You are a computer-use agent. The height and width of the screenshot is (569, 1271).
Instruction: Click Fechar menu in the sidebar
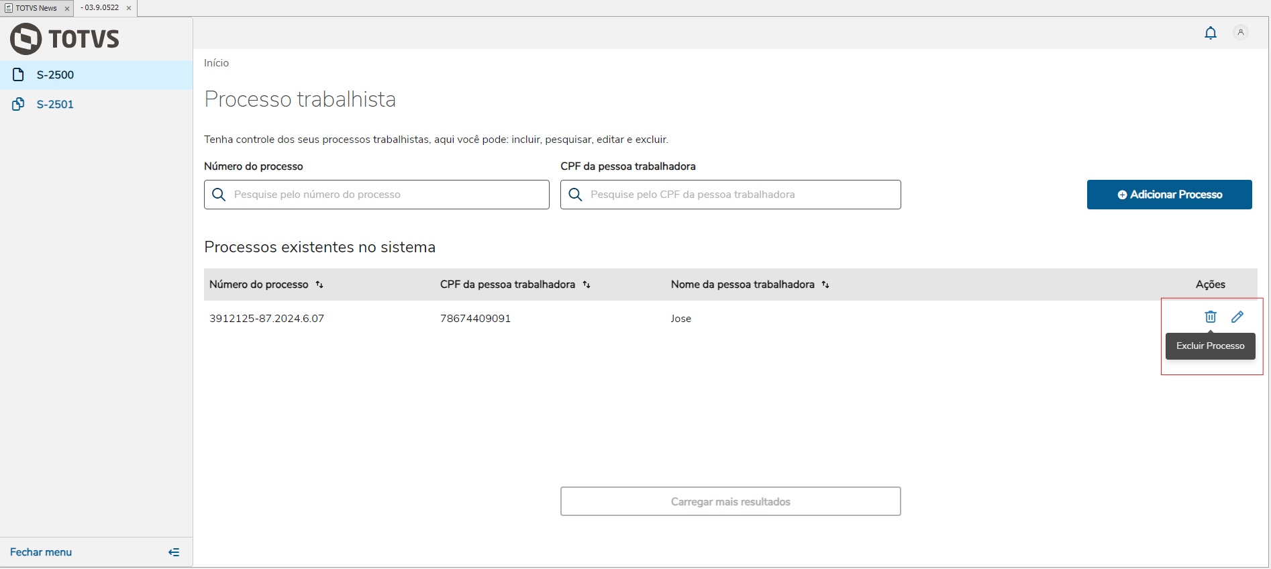click(x=41, y=552)
